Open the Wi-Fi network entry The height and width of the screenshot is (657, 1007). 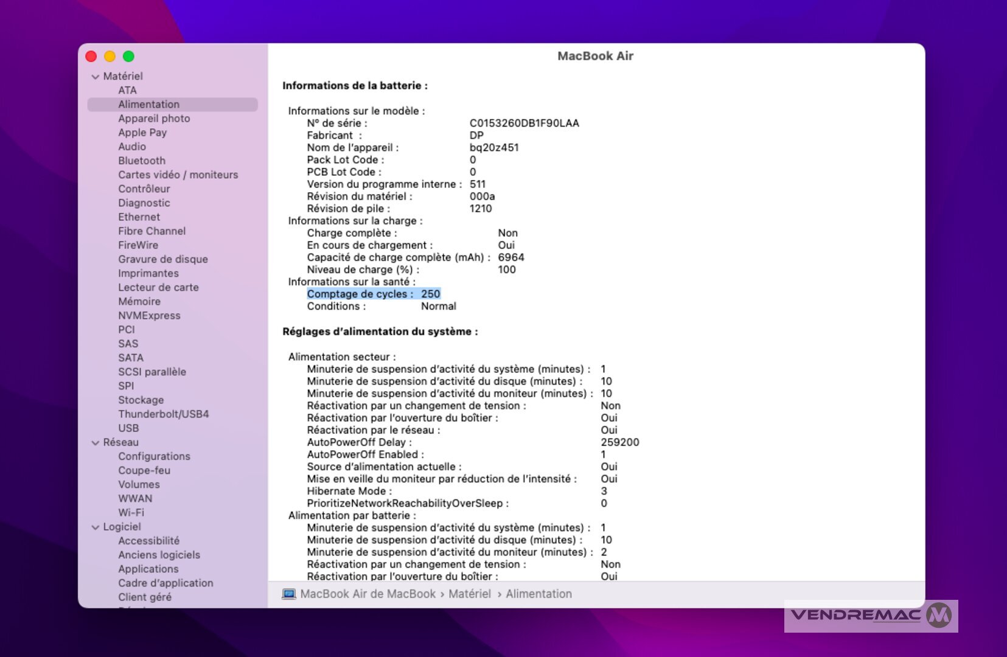point(131,512)
